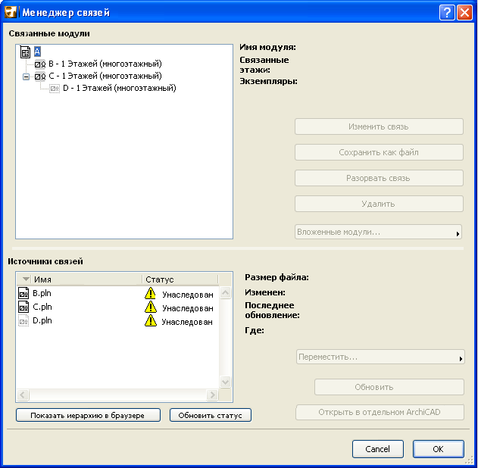The image size is (478, 468).
Task: Click the file icon of B.pln
Action: pyautogui.click(x=23, y=293)
